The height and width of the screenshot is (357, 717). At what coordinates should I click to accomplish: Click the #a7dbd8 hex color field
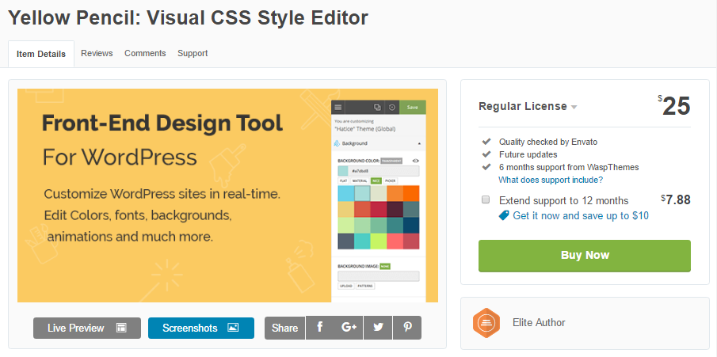(x=379, y=172)
